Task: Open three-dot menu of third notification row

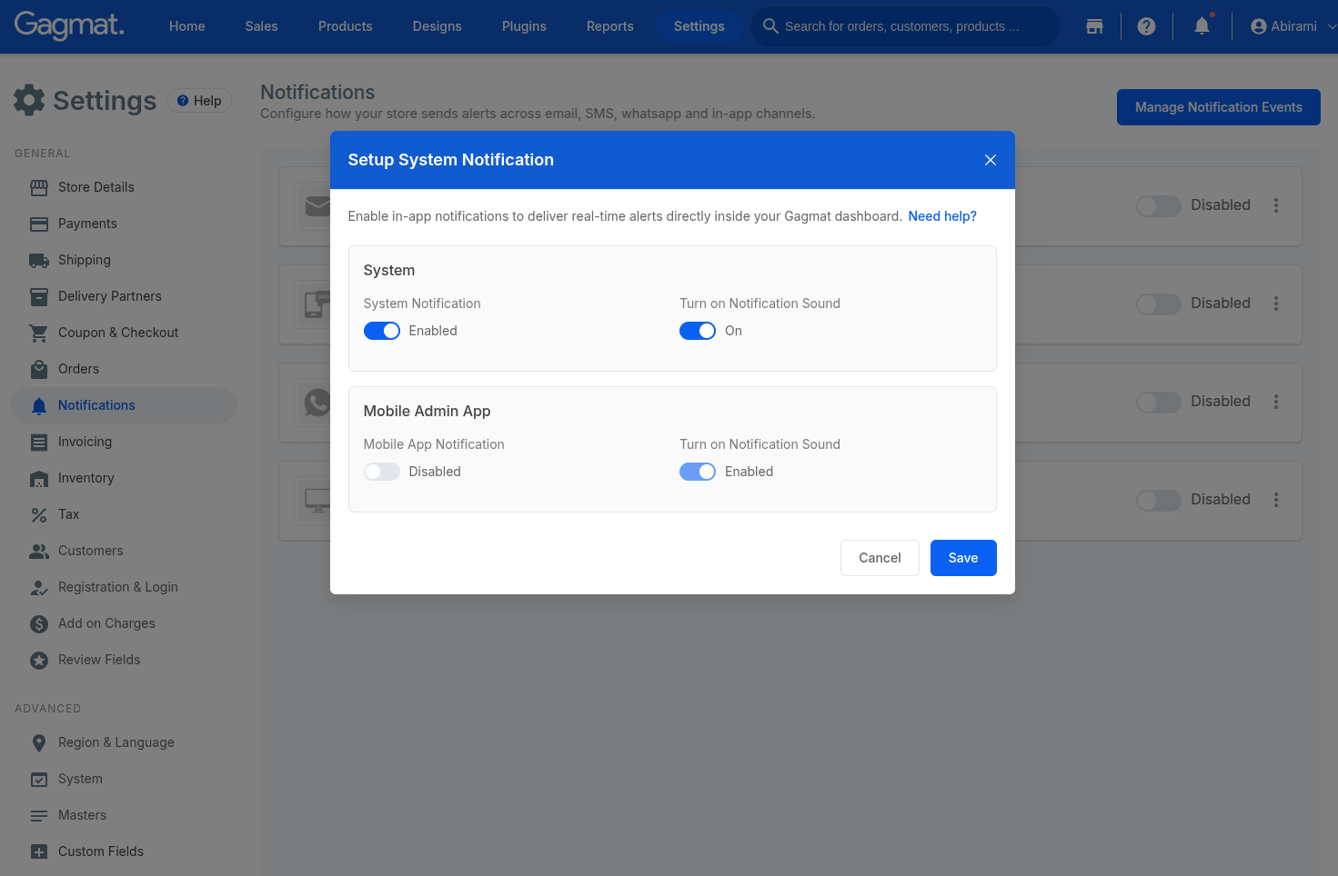Action: [x=1276, y=402]
